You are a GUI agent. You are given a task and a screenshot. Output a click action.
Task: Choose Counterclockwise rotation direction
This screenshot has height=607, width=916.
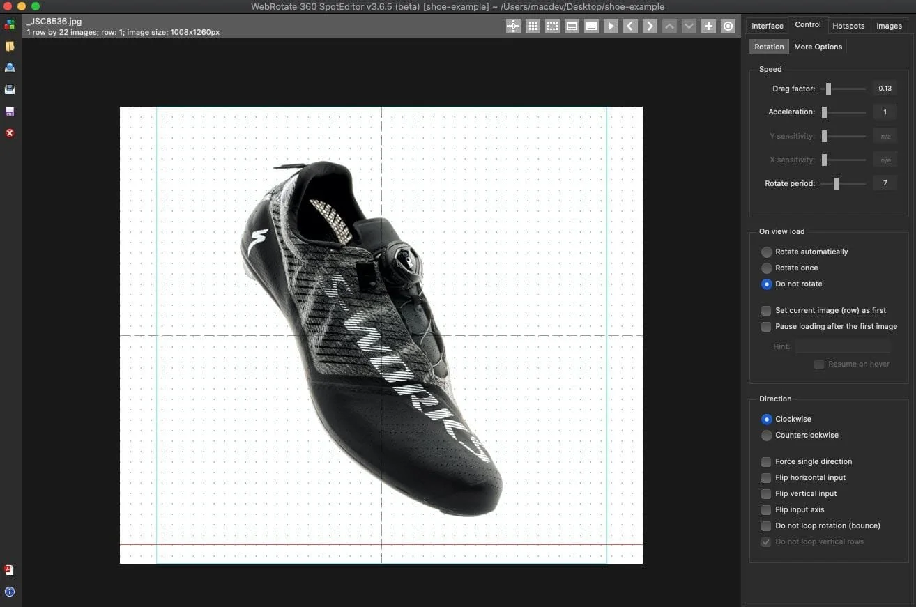[x=767, y=436]
